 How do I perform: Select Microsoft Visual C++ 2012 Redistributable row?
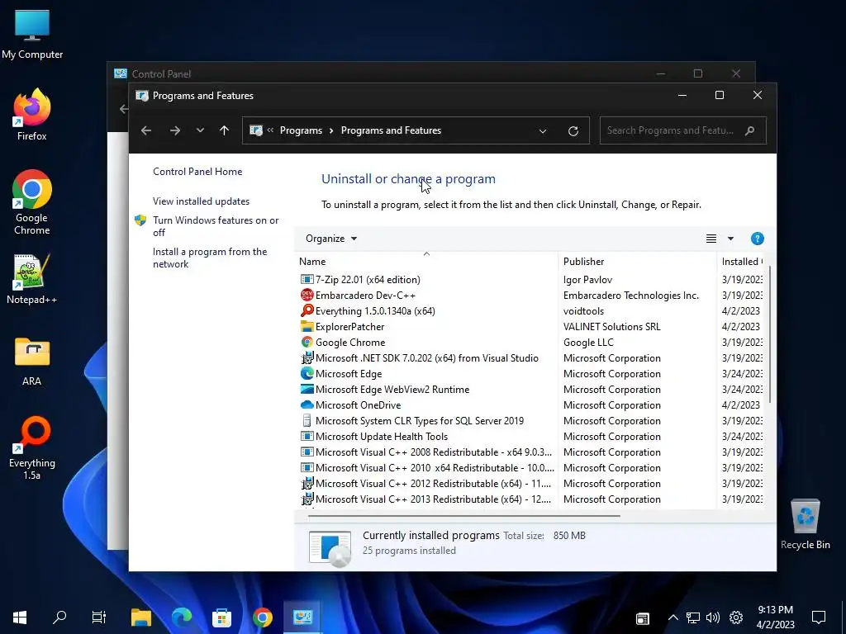tap(531, 484)
